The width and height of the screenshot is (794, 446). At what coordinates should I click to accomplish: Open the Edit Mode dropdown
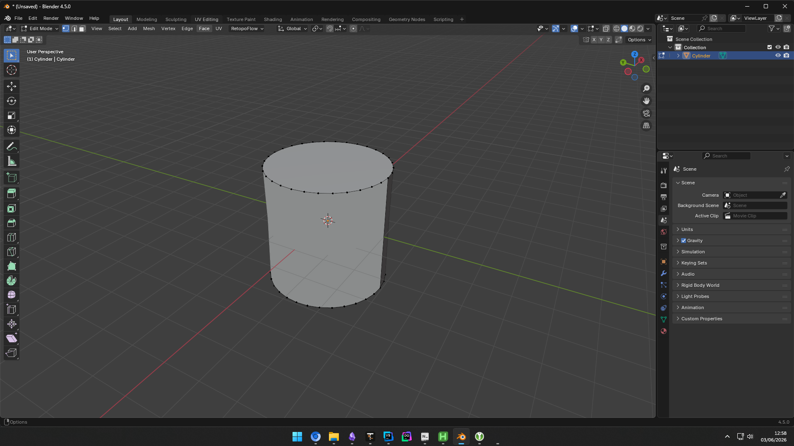(40, 29)
